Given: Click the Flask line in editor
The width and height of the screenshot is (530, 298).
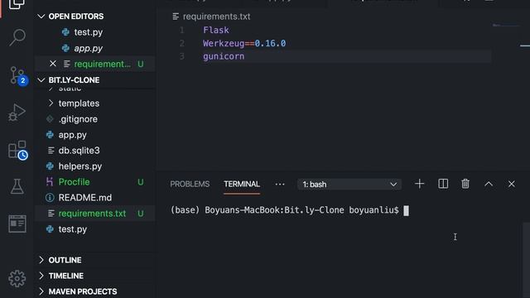Looking at the screenshot, I should (x=216, y=30).
